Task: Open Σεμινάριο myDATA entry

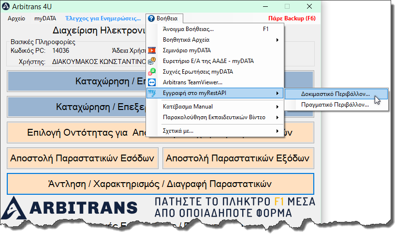Action: (x=215, y=50)
